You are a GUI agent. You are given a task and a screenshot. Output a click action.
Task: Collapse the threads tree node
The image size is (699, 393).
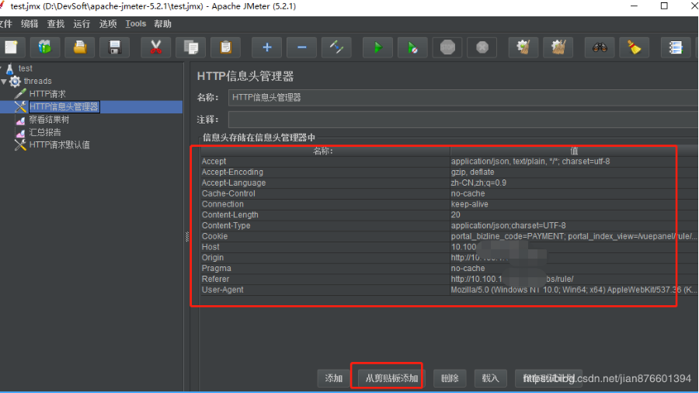[4, 82]
